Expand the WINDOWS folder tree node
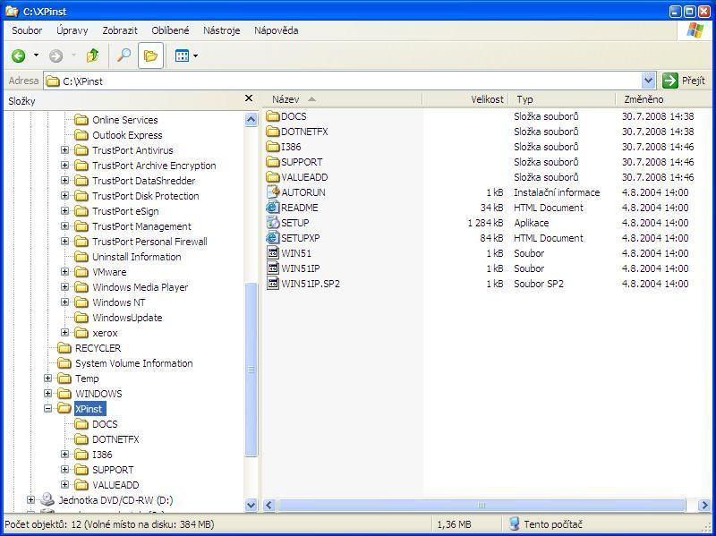716x536 pixels. point(48,394)
